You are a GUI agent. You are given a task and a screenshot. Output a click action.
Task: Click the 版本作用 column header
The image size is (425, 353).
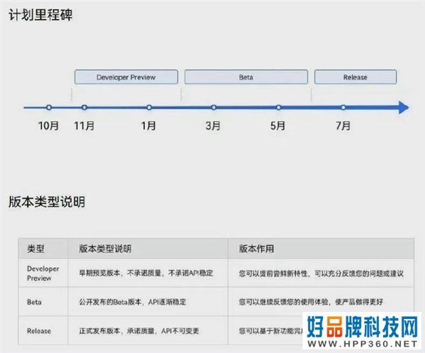pos(256,249)
